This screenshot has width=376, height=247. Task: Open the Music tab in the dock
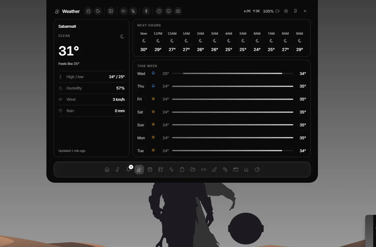coord(118,169)
